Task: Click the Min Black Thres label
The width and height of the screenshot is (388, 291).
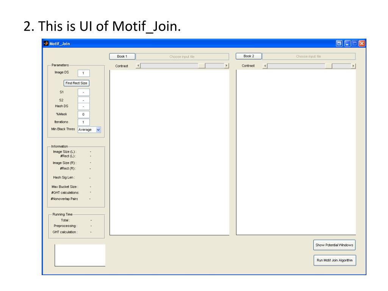Action: pyautogui.click(x=63, y=129)
